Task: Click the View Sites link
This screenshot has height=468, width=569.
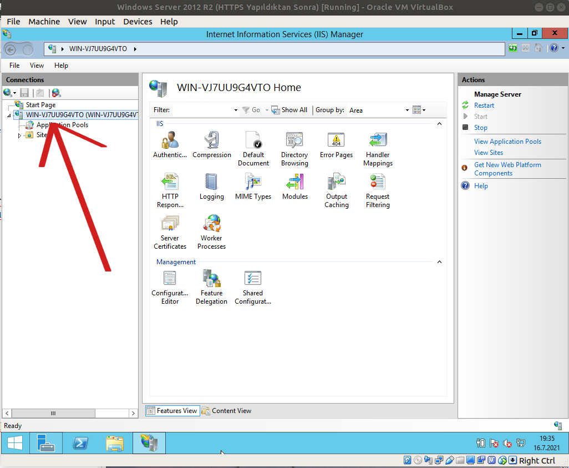Action: point(489,153)
